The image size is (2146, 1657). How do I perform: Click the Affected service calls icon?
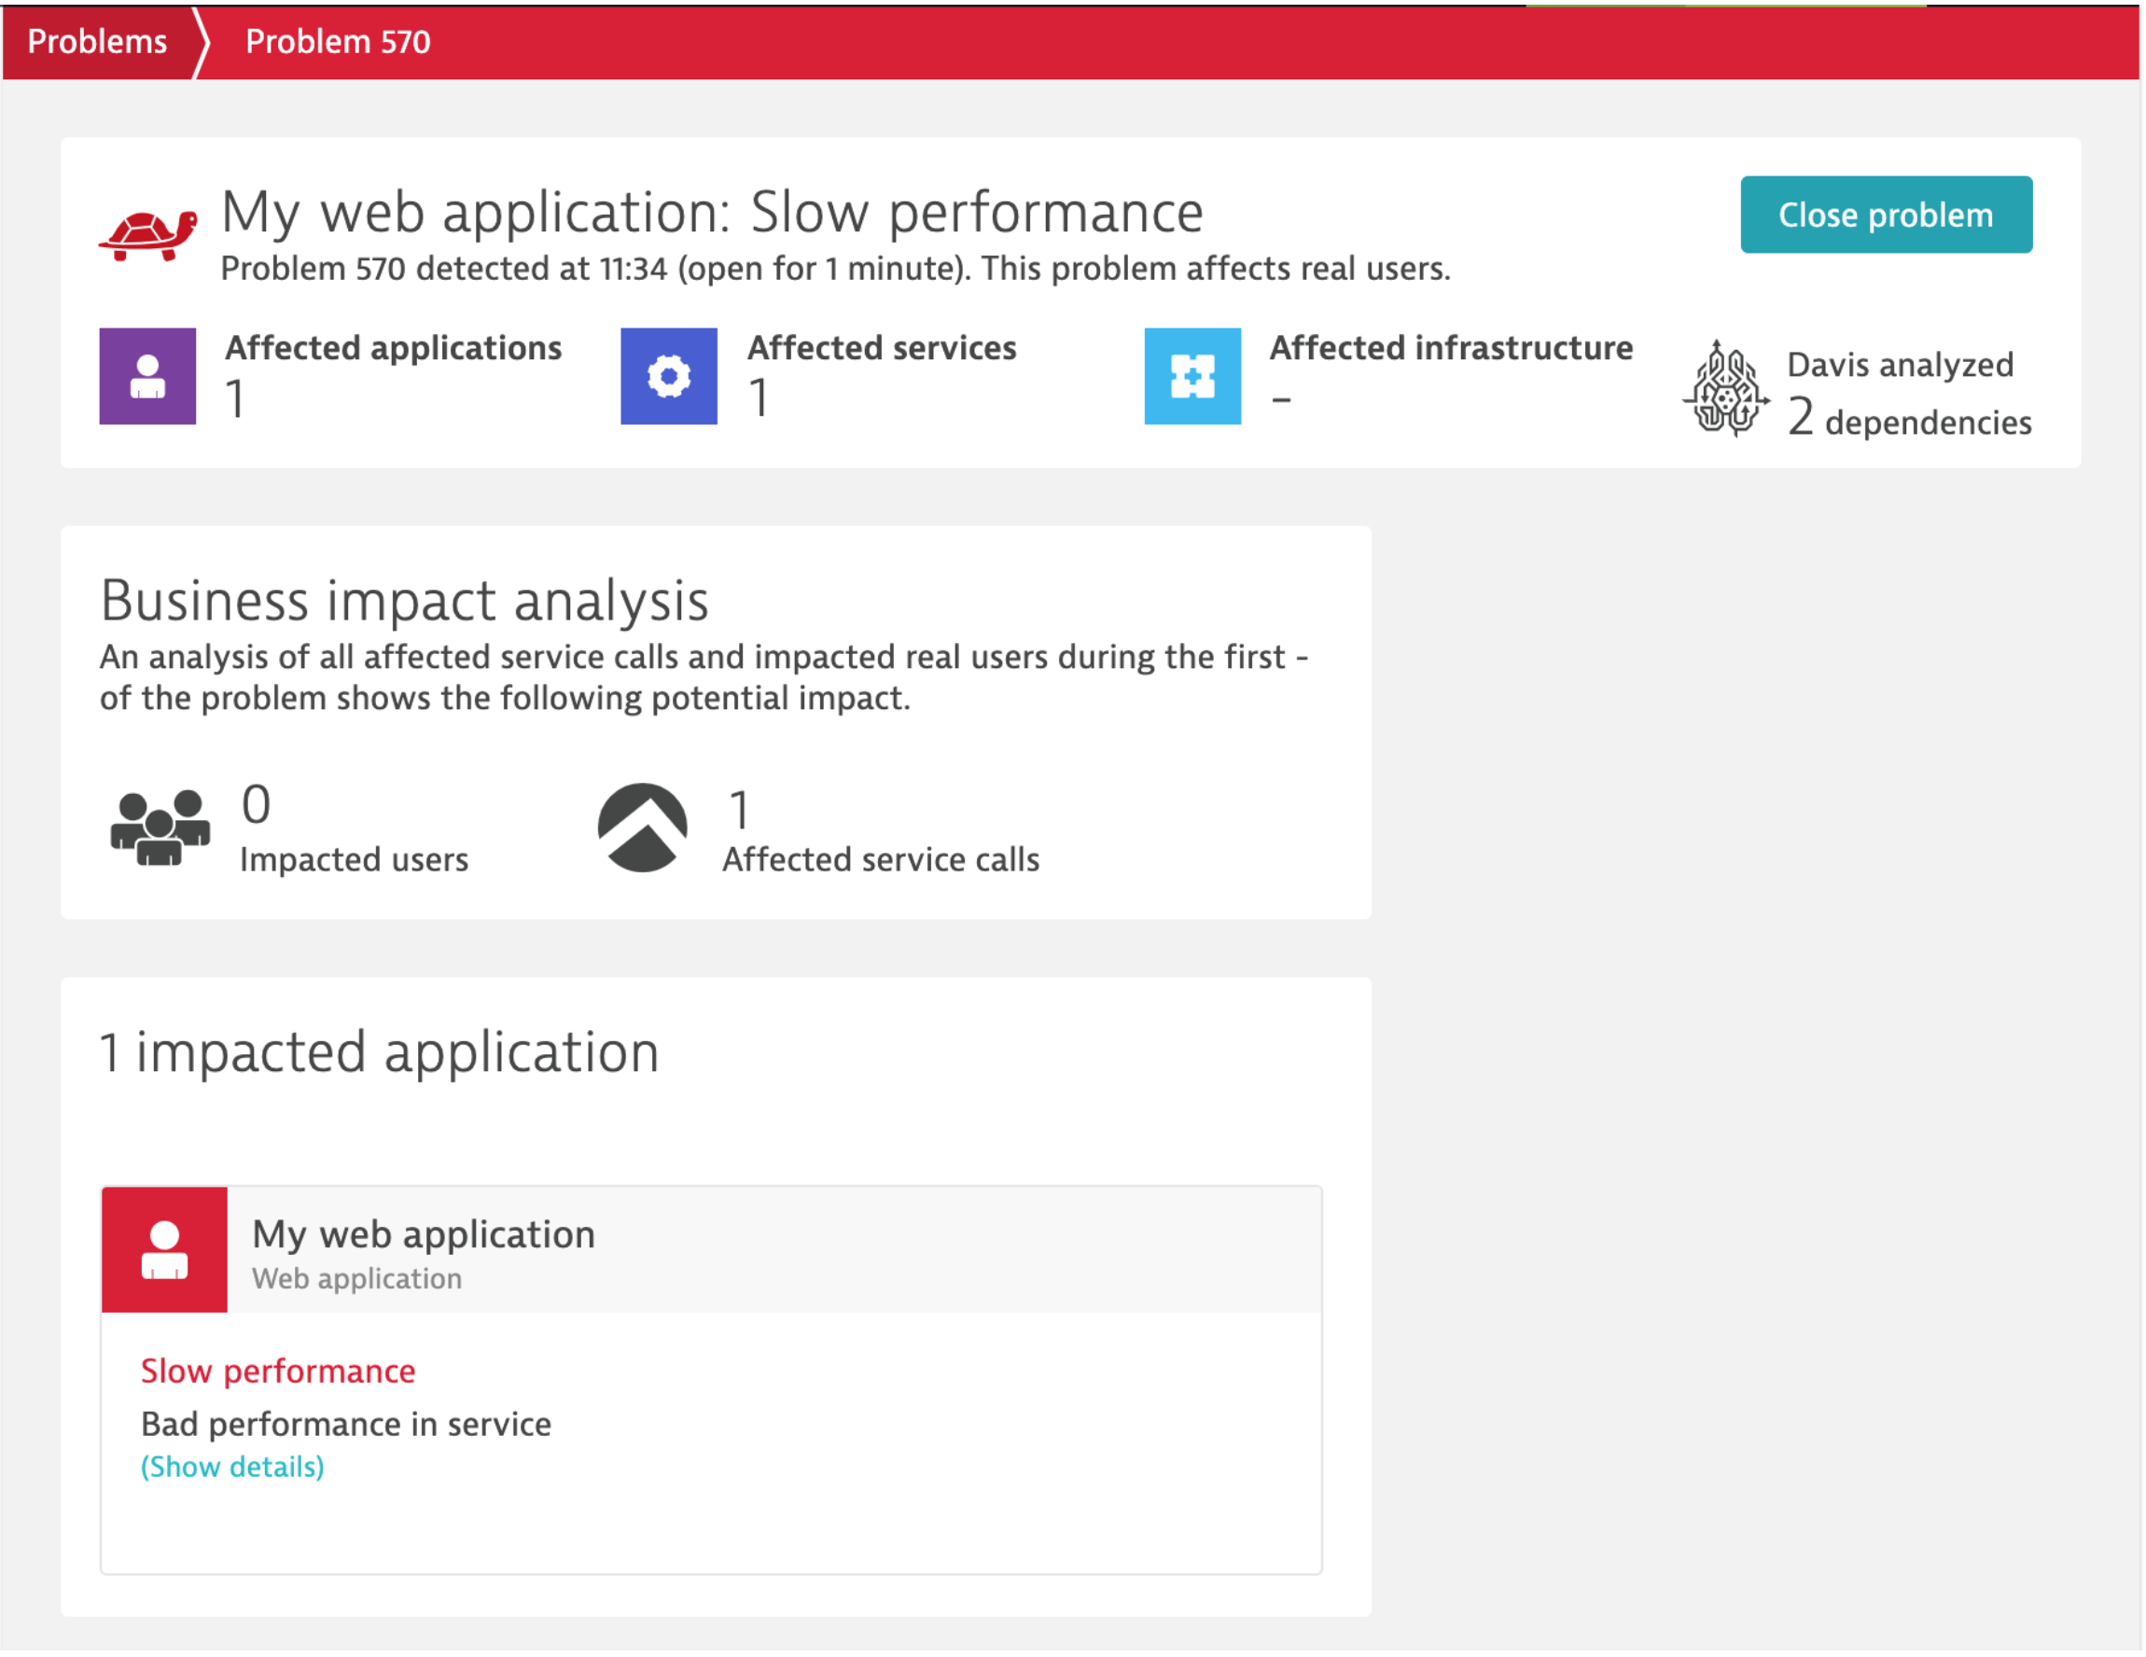click(643, 828)
